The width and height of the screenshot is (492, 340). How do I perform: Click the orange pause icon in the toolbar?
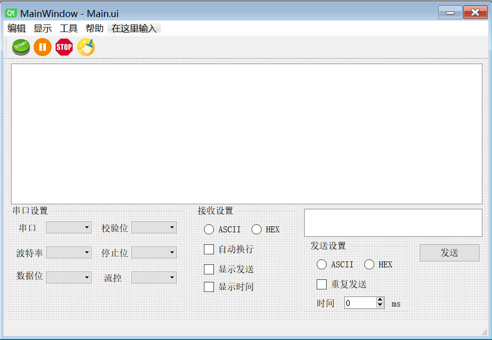coord(42,47)
